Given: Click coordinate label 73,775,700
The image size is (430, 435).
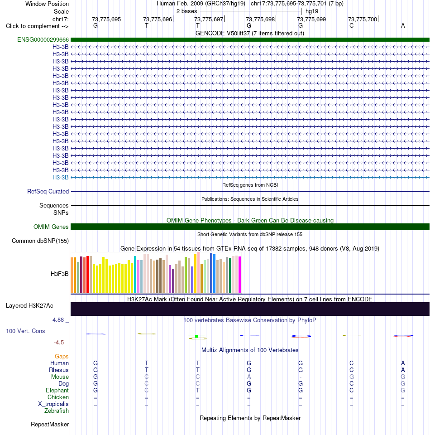Looking at the screenshot, I should 363,19.
